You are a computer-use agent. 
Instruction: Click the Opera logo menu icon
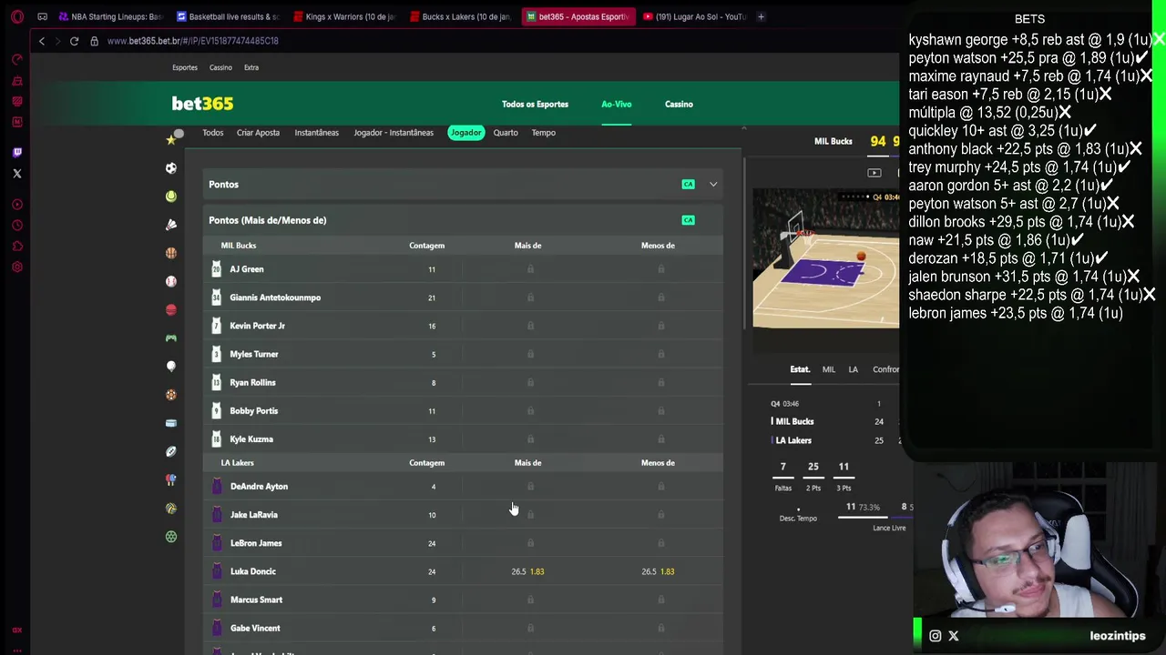(17, 16)
